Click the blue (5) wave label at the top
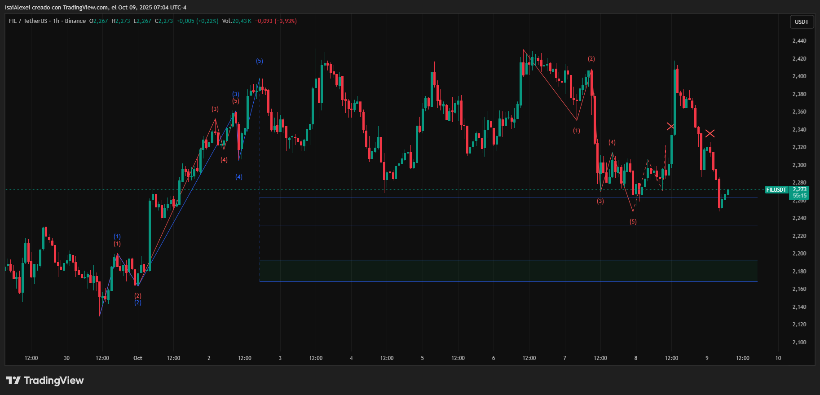 coord(260,61)
